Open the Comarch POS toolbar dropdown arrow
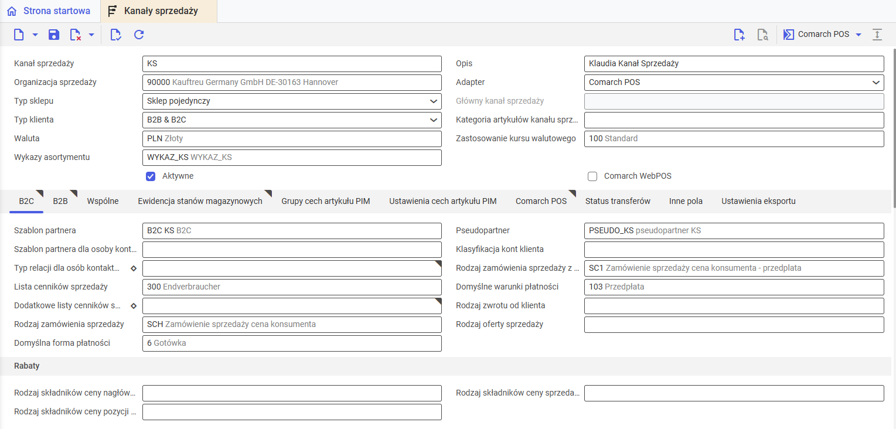The height and width of the screenshot is (429, 896). pos(858,35)
